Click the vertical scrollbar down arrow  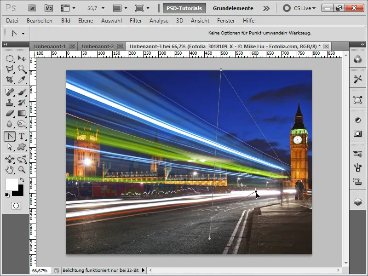pos(346,263)
